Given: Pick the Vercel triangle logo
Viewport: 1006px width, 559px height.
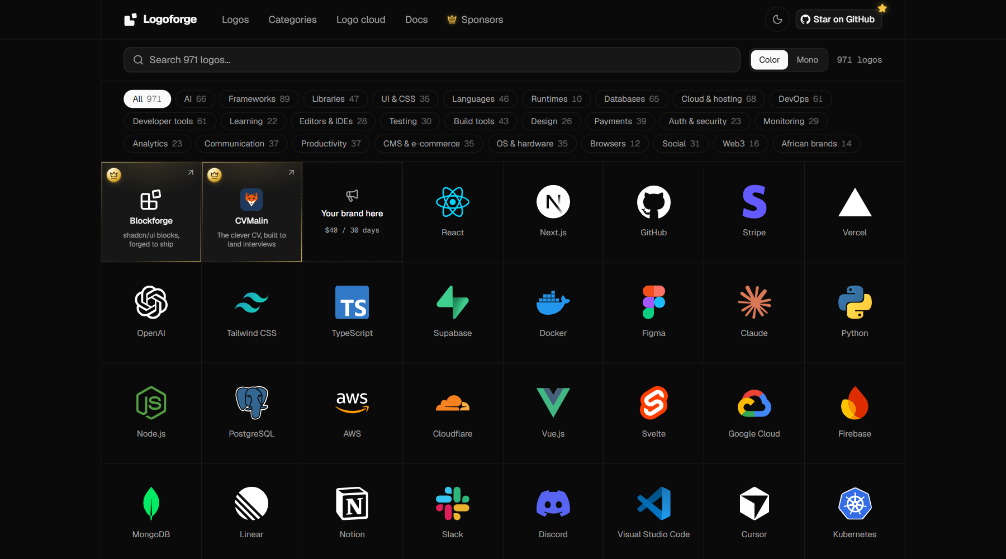Looking at the screenshot, I should click(855, 212).
